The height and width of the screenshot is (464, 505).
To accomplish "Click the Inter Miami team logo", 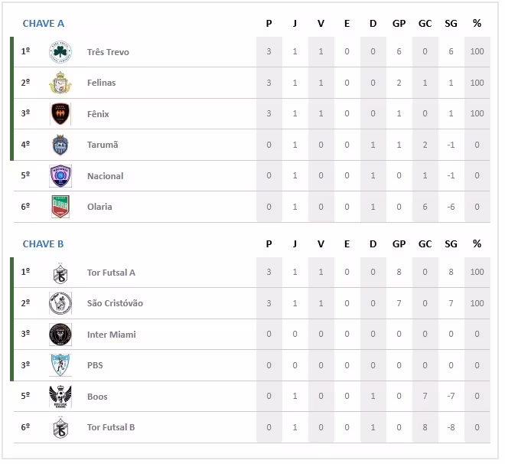I will tap(60, 335).
